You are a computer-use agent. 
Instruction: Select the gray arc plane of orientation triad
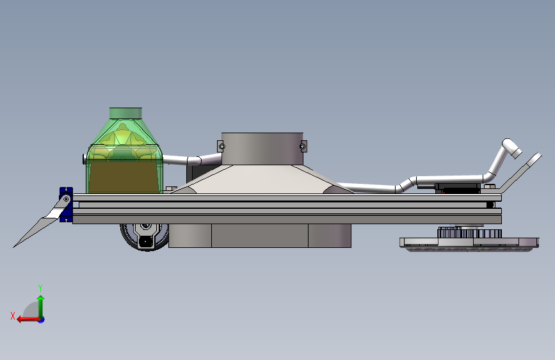point(31,309)
